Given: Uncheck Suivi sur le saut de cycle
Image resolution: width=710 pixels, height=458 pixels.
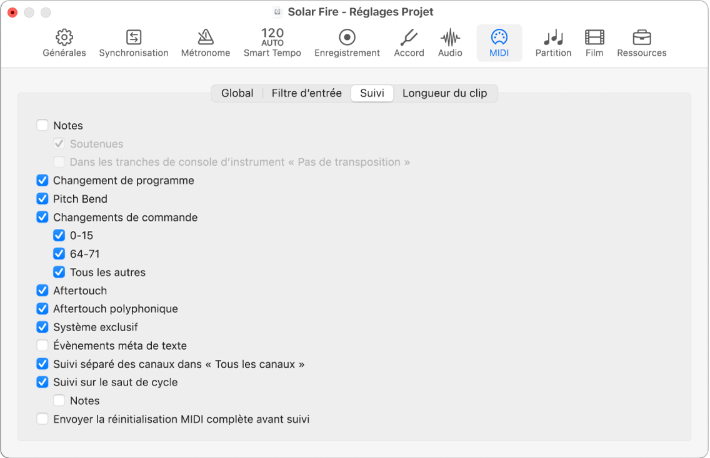Looking at the screenshot, I should coord(42,382).
